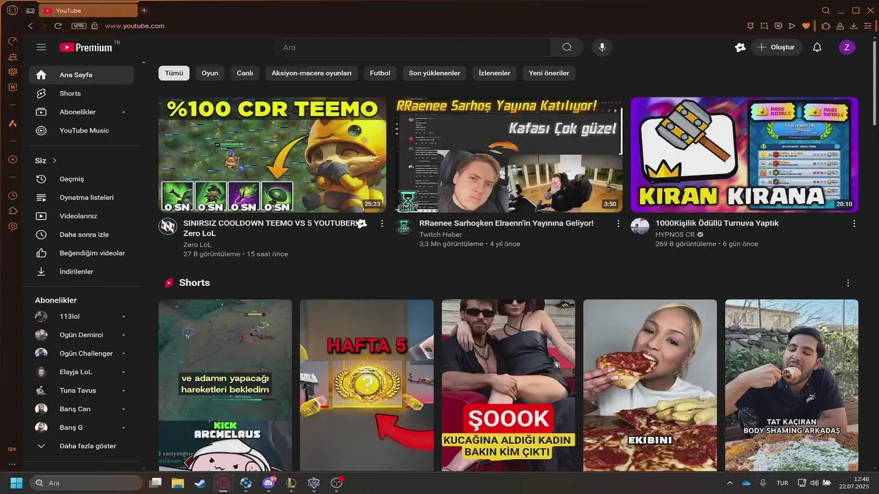The image size is (879, 494).
Task: Open the 113lol subscription channel
Action: coord(81,316)
